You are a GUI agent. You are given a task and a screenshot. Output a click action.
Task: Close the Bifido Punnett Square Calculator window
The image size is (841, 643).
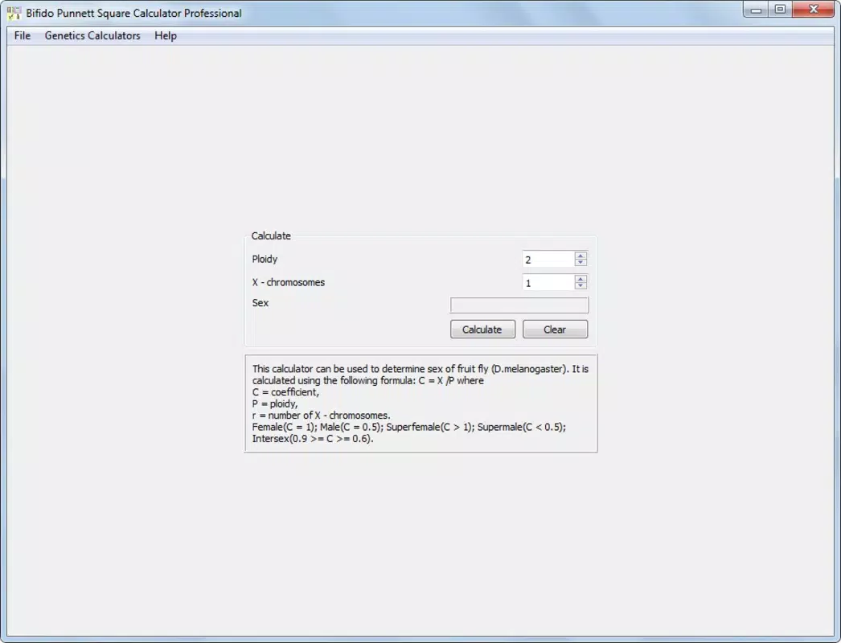(x=813, y=10)
